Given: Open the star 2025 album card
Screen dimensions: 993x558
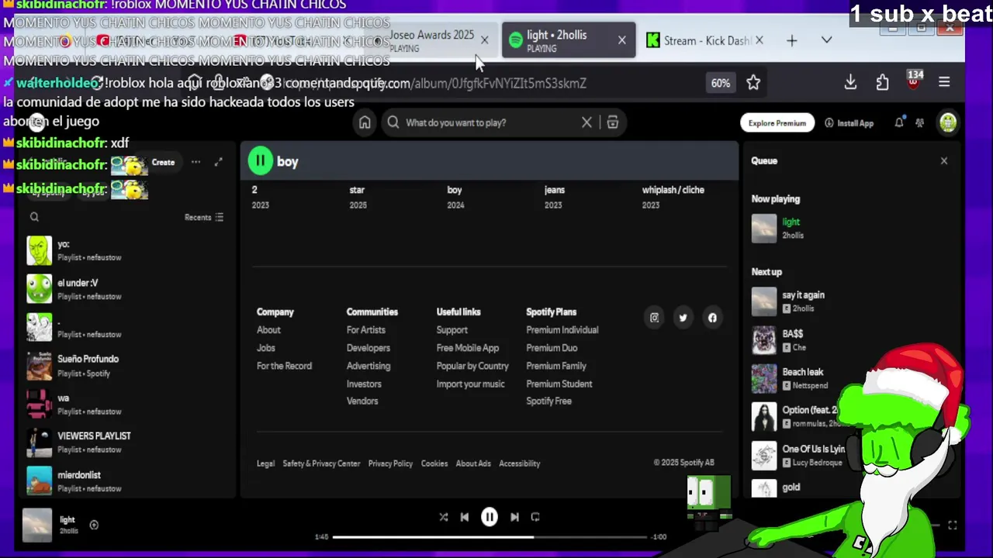Looking at the screenshot, I should [358, 197].
